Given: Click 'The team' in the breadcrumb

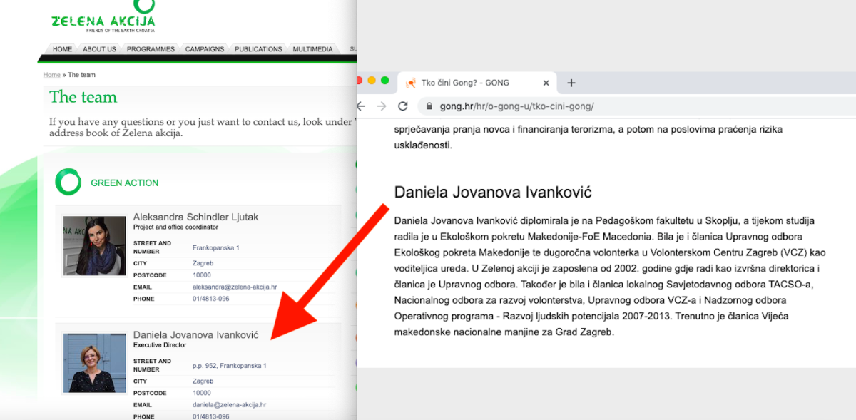Looking at the screenshot, I should (x=81, y=75).
